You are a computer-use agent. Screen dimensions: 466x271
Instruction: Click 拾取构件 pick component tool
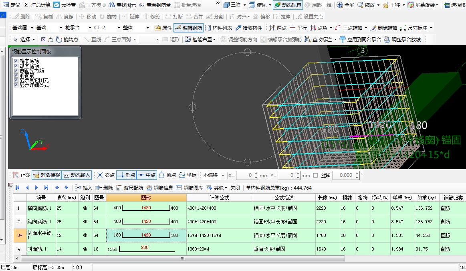coord(249,28)
